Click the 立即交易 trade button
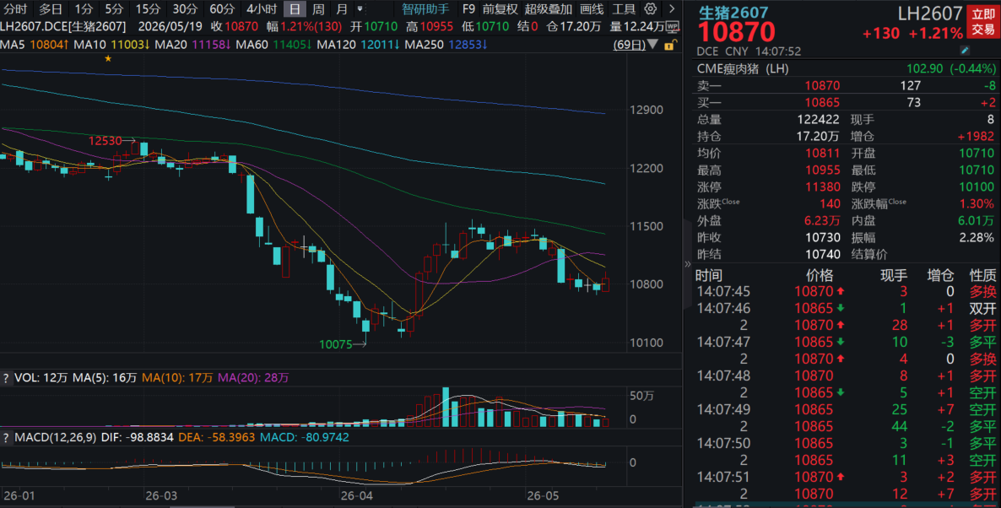1001x508 pixels. click(x=982, y=21)
